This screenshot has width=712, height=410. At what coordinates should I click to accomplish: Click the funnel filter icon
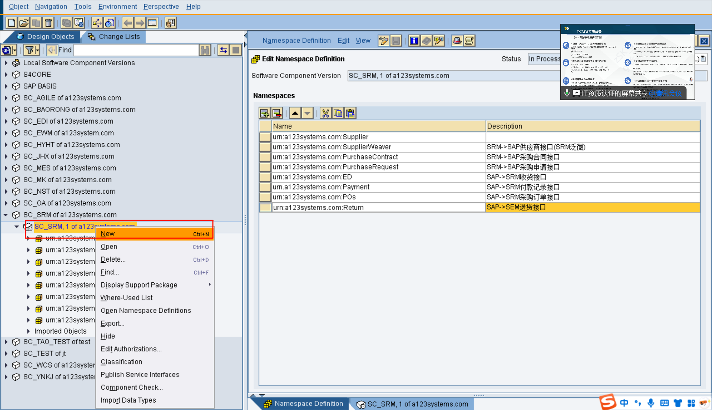coord(30,50)
